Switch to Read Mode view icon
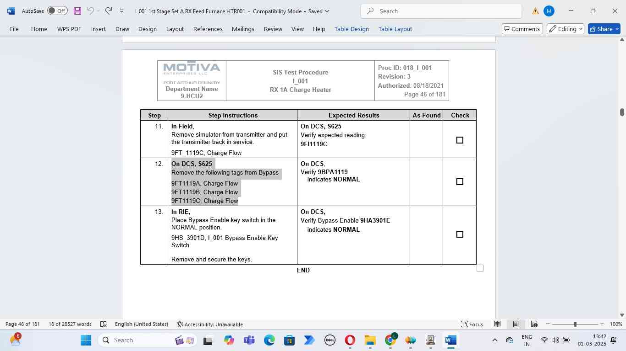This screenshot has height=351, width=626. click(x=497, y=324)
